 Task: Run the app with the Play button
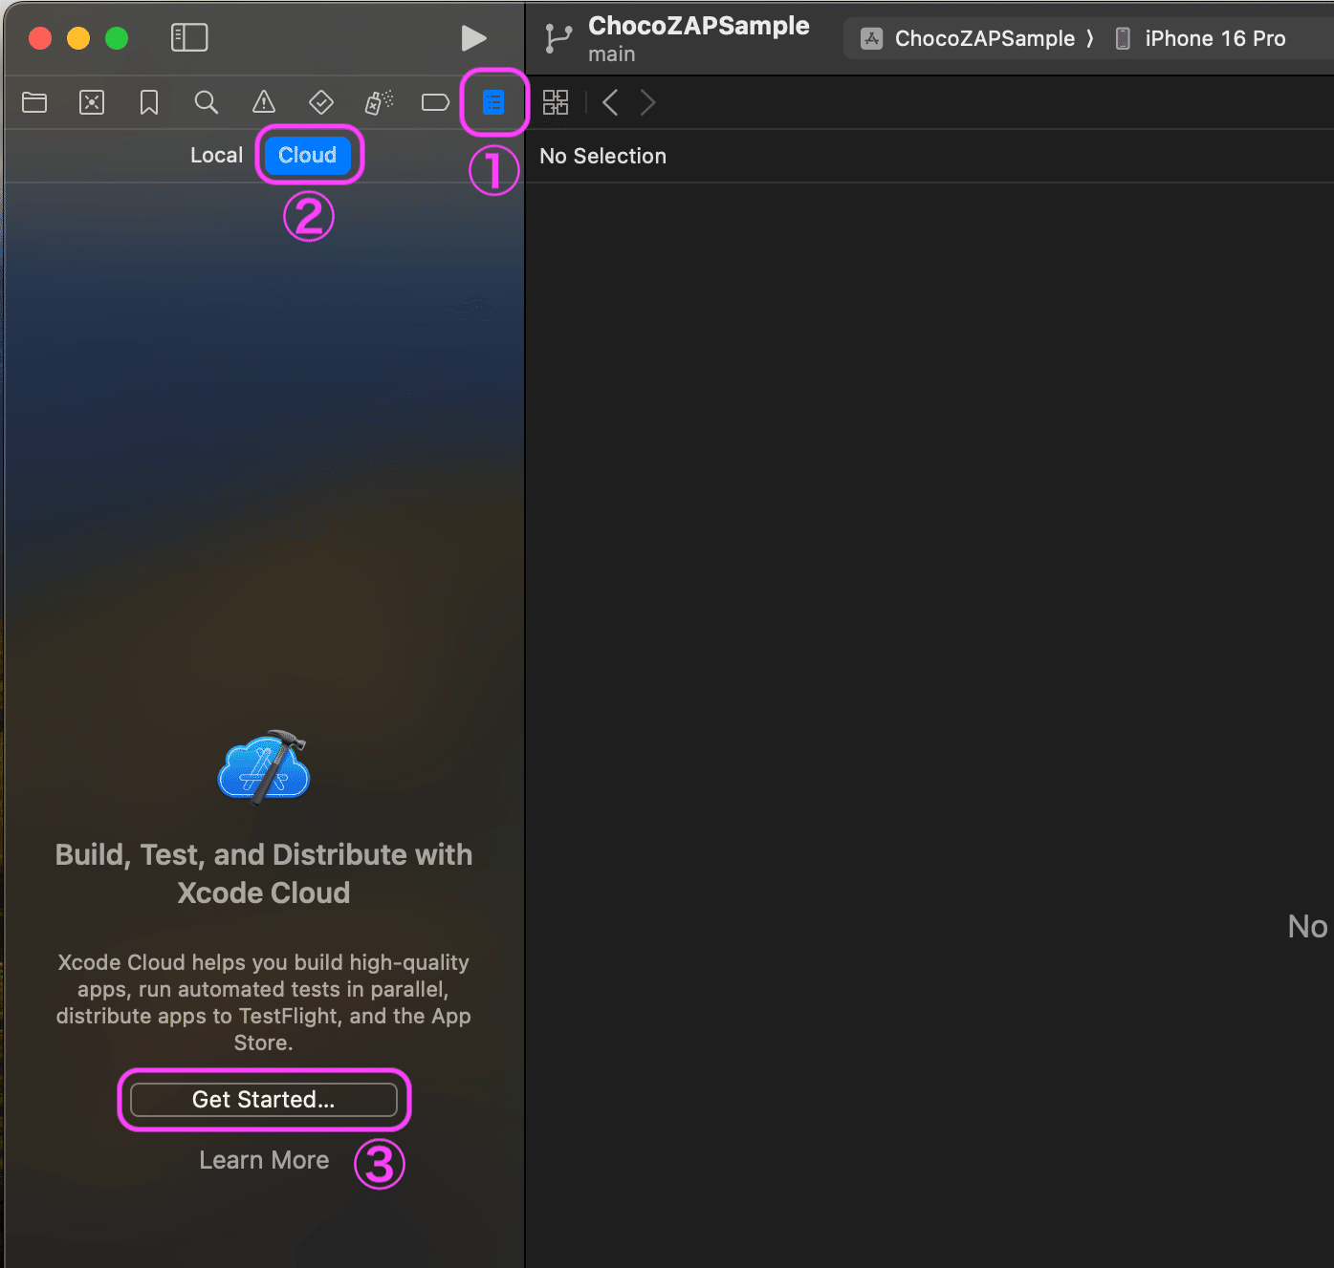473,38
